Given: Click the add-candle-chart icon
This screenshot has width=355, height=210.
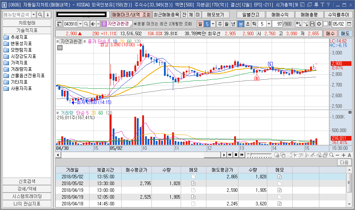Looking at the screenshot, I should pyautogui.click(x=298, y=24).
